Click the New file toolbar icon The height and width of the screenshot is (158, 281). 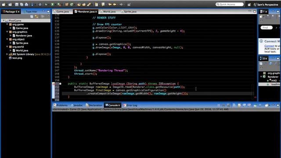pos(4,4)
